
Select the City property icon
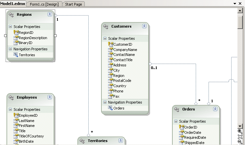click(x=110, y=70)
